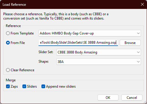Click Browse to pick a reference file
The width and height of the screenshot is (147, 104).
point(130,43)
